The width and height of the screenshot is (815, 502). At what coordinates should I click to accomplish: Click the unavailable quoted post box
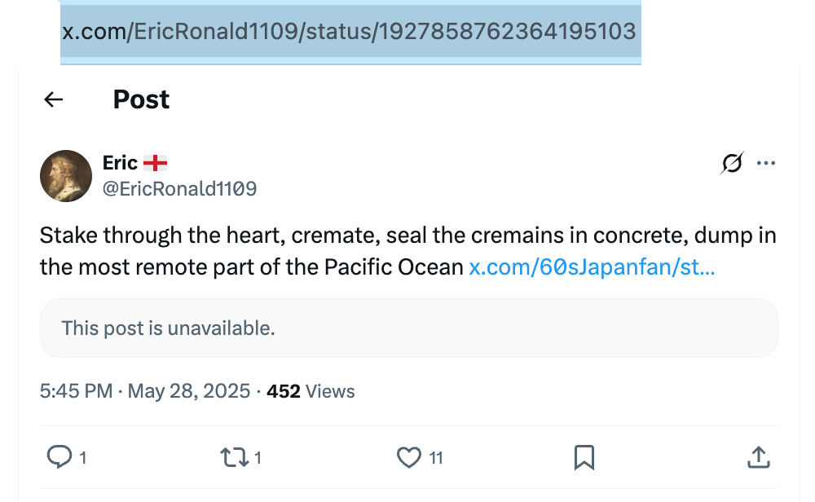pyautogui.click(x=409, y=328)
